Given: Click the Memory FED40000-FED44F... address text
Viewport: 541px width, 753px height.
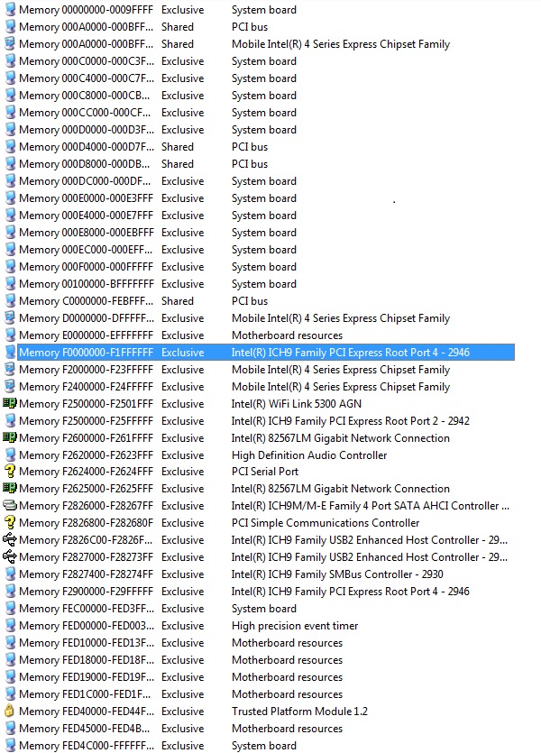Looking at the screenshot, I should click(87, 711).
